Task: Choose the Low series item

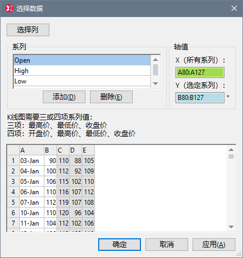Action: (x=82, y=81)
